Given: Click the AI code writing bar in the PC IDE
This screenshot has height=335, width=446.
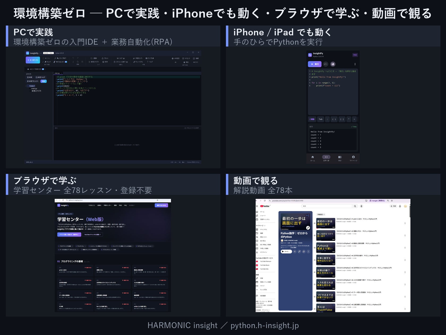Looking at the screenshot, I should pos(36,69).
